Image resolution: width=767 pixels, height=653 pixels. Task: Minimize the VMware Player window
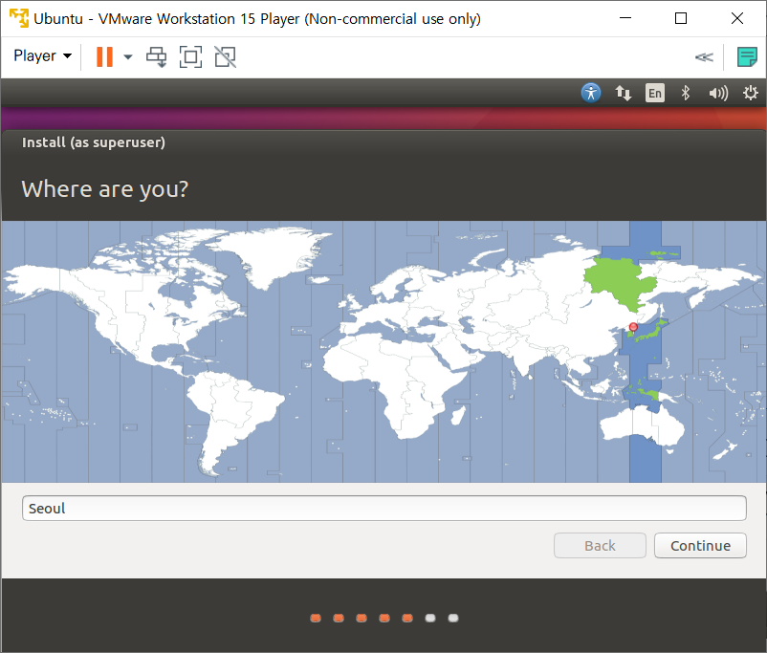tap(625, 18)
